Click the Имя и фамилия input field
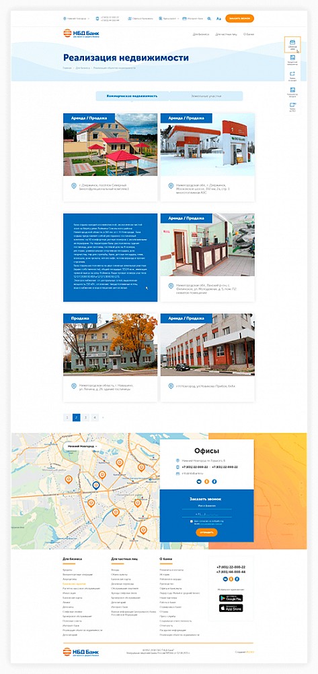318x674 pixels. pyautogui.click(x=206, y=506)
